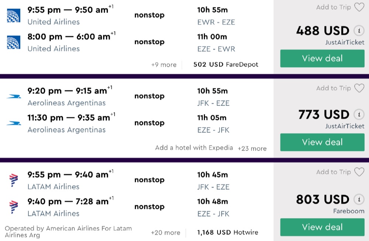This screenshot has height=241, width=369.
Task: Click United Airlines logo on EWR - EZE flight
Action: coord(14,16)
